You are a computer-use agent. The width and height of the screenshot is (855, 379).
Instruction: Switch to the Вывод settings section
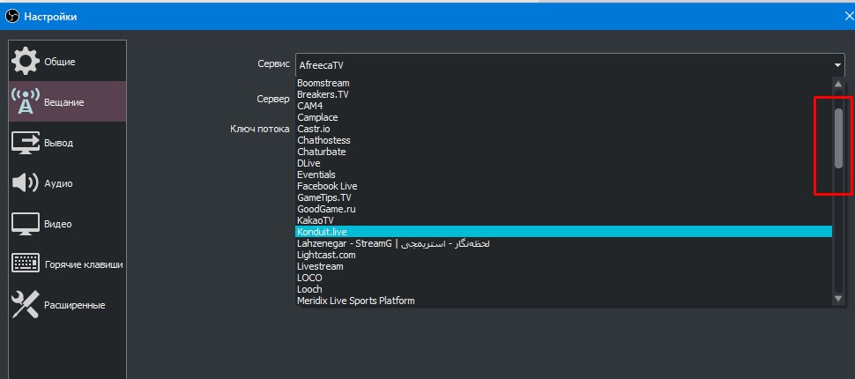(68, 142)
